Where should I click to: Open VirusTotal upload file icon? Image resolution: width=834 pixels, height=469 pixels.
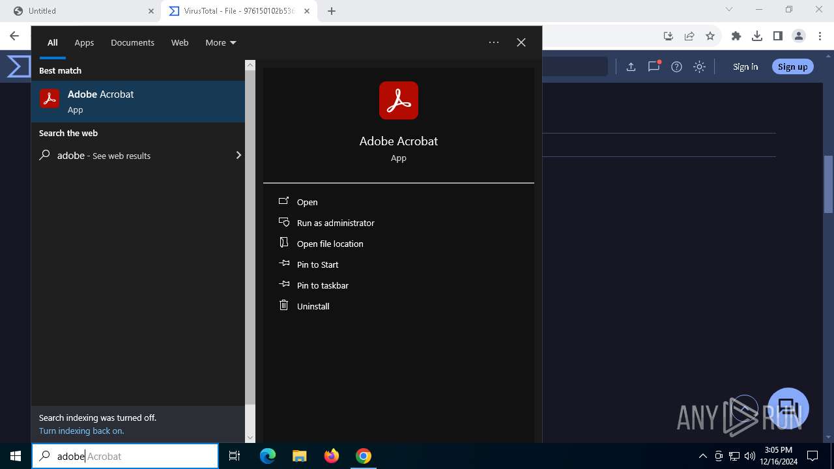[631, 66]
